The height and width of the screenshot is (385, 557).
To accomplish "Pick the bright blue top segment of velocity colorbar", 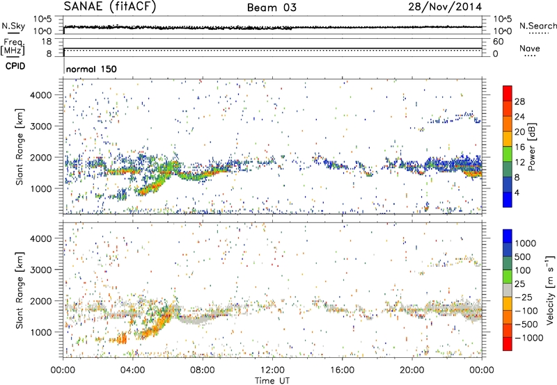I will pos(508,236).
